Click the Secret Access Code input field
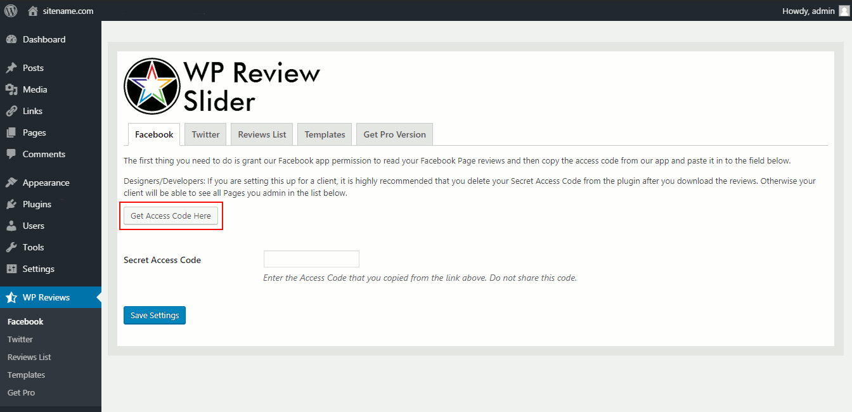852x412 pixels. (311, 259)
